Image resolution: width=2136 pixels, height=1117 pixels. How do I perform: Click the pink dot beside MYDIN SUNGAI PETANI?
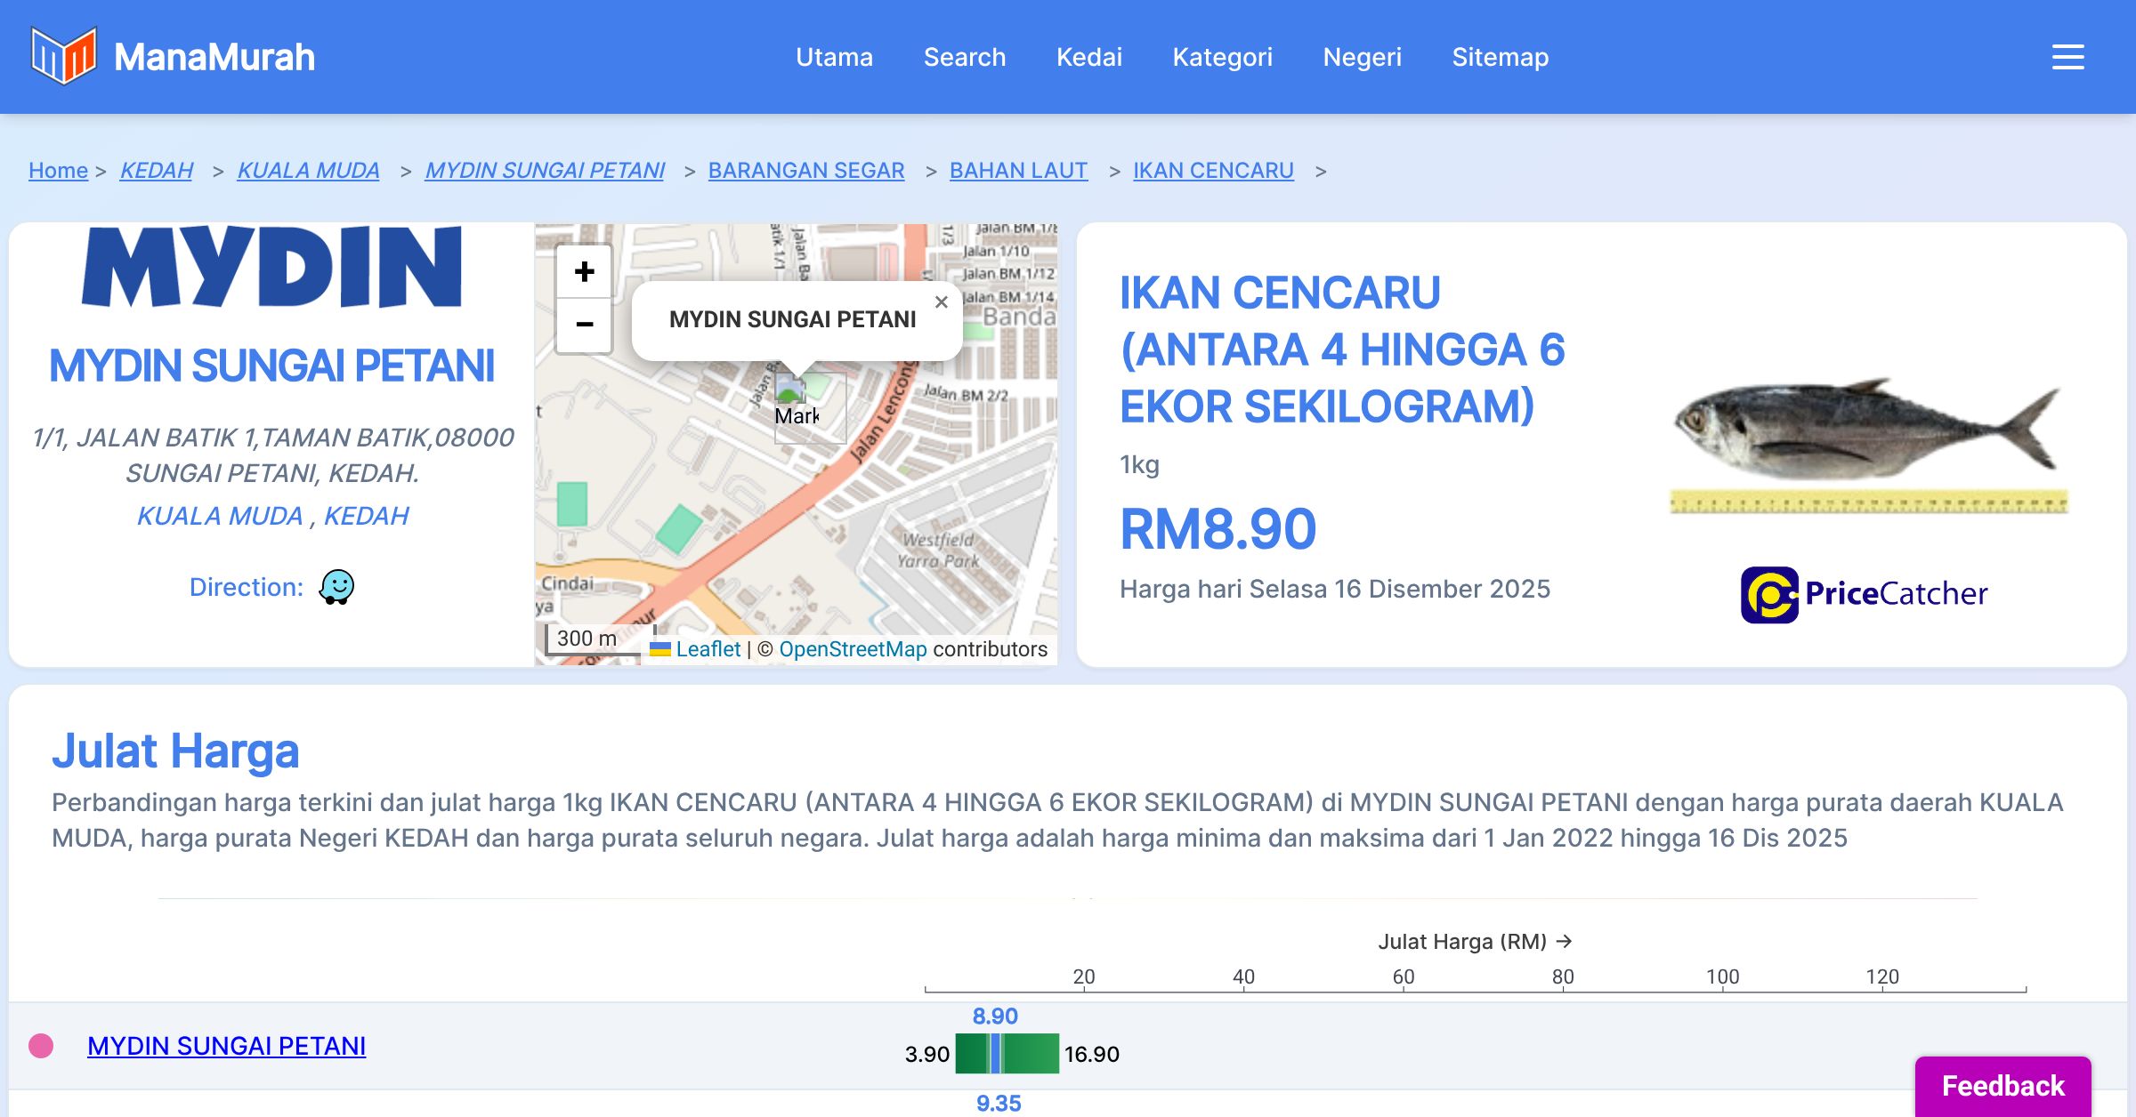41,1046
